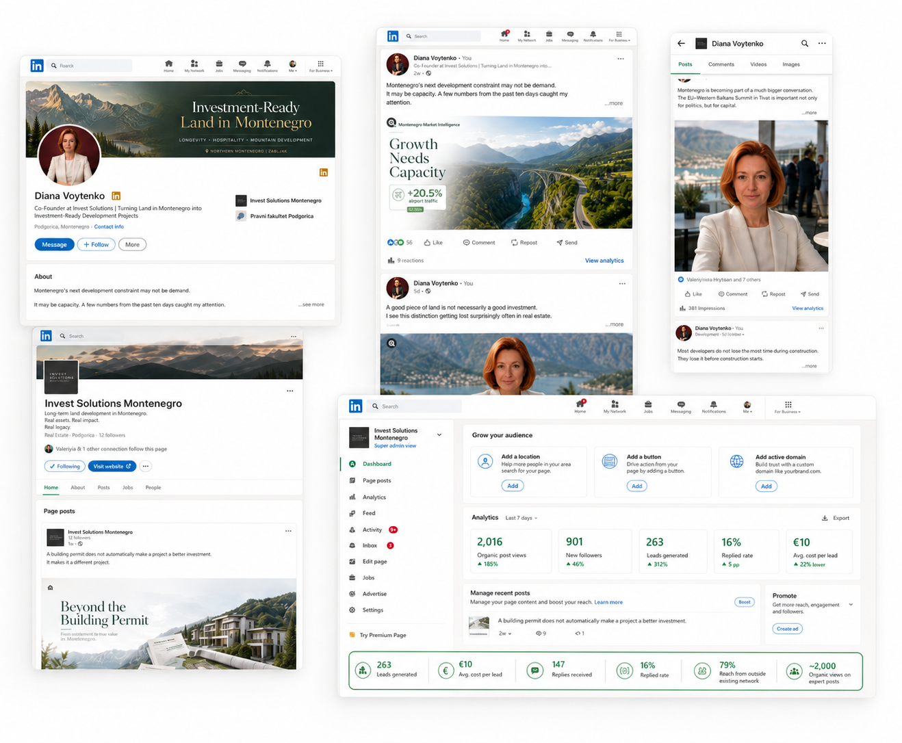Open My Network icon in the profile window
Image resolution: width=902 pixels, height=743 pixels.
194,66
